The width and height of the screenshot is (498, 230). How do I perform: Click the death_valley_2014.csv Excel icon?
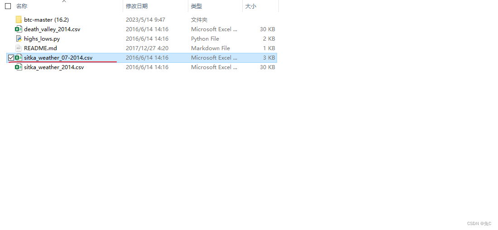(19, 29)
